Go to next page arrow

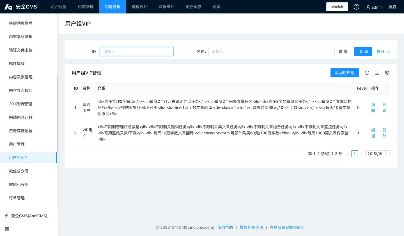click(361, 154)
